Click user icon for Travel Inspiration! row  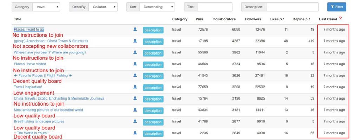pyautogui.click(x=135, y=87)
